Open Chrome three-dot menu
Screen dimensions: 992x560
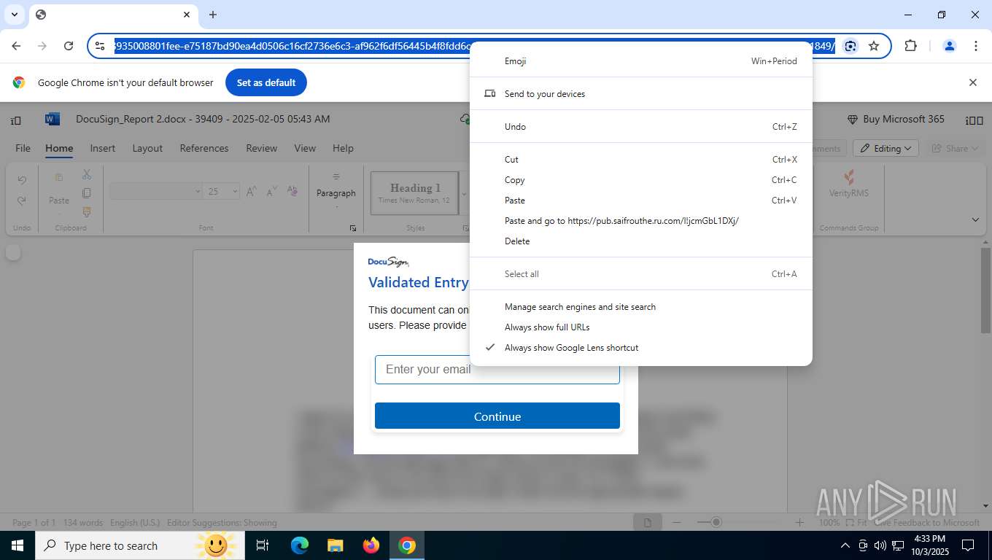tap(976, 46)
